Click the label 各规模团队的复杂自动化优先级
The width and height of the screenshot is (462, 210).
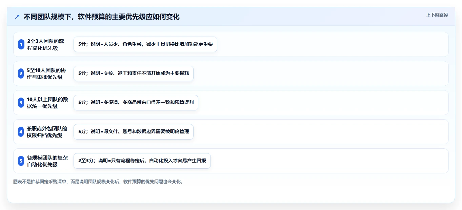47,161
